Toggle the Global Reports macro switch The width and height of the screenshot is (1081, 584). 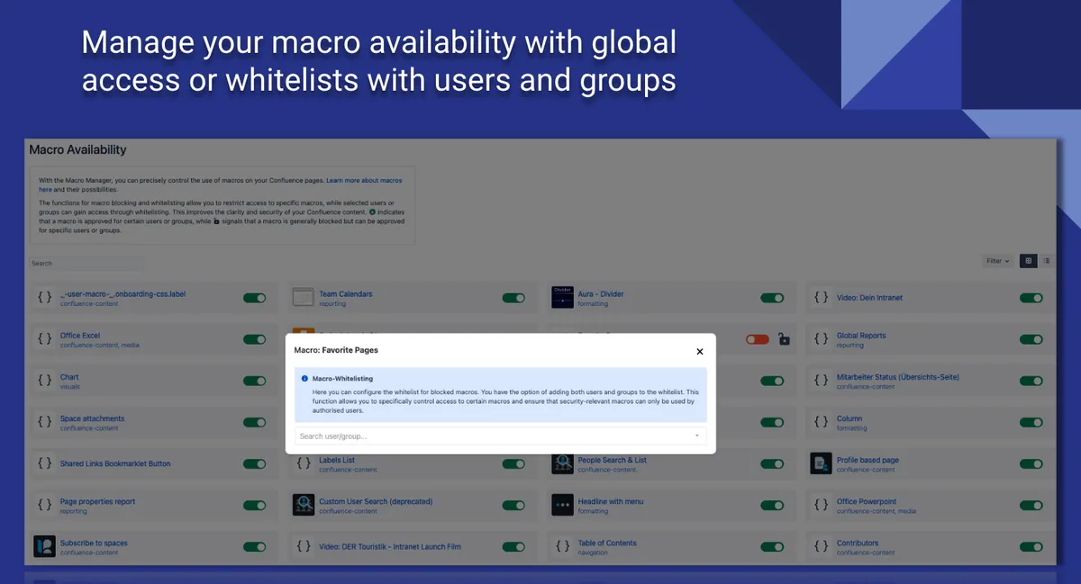point(1031,339)
